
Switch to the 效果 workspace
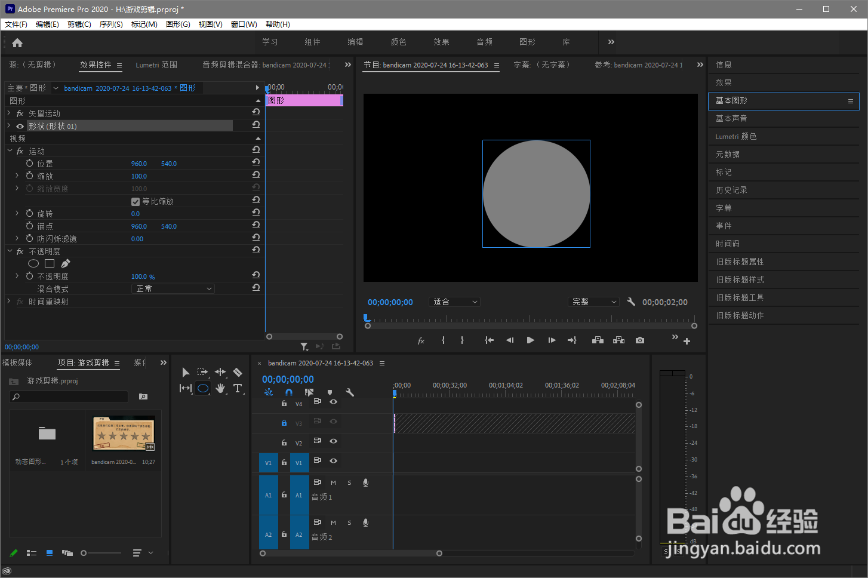tap(442, 42)
